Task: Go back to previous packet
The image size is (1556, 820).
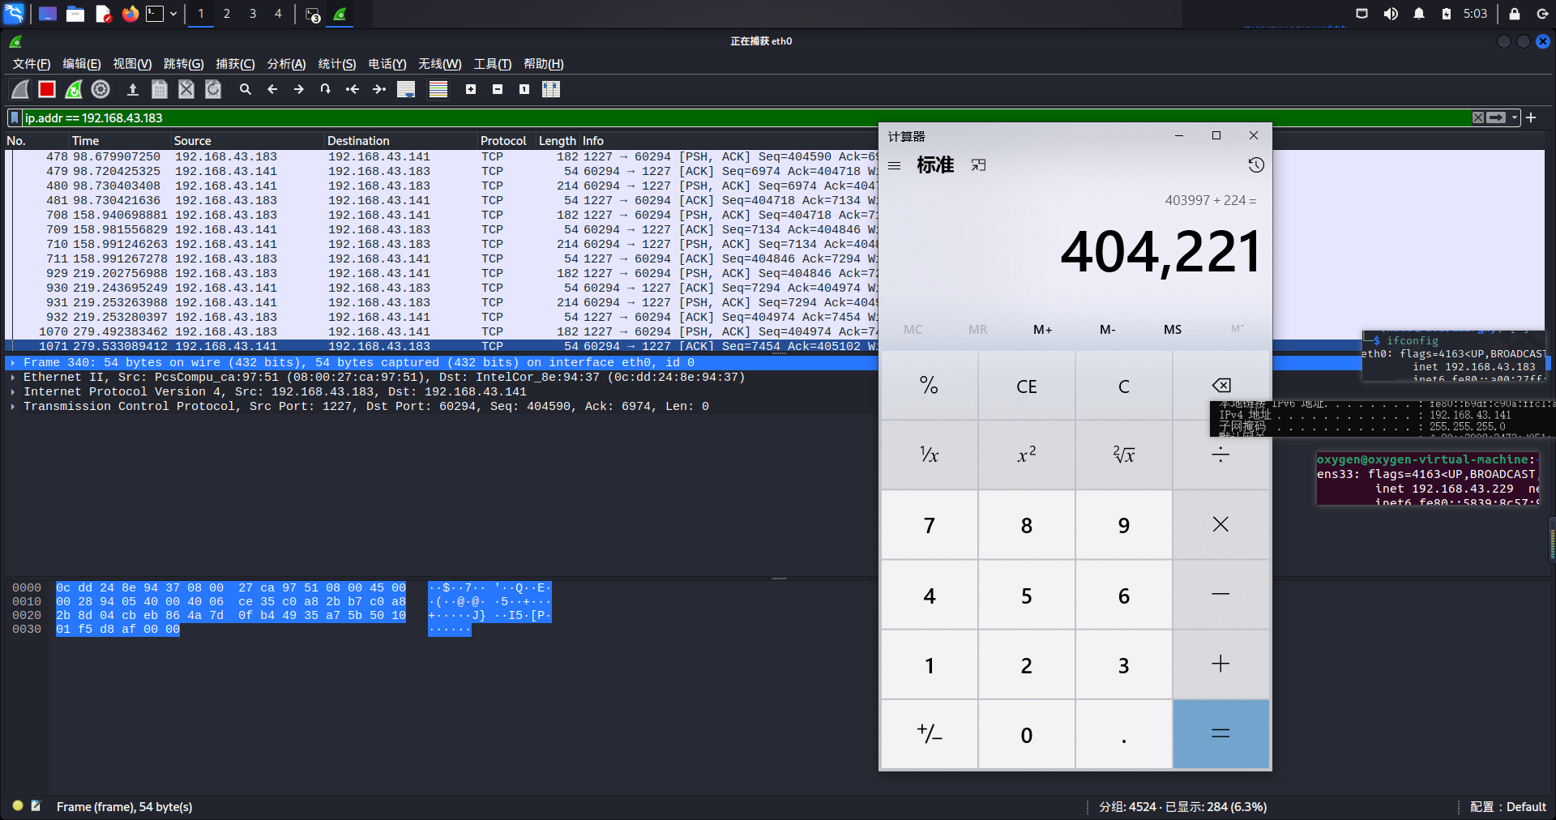Action: [272, 89]
